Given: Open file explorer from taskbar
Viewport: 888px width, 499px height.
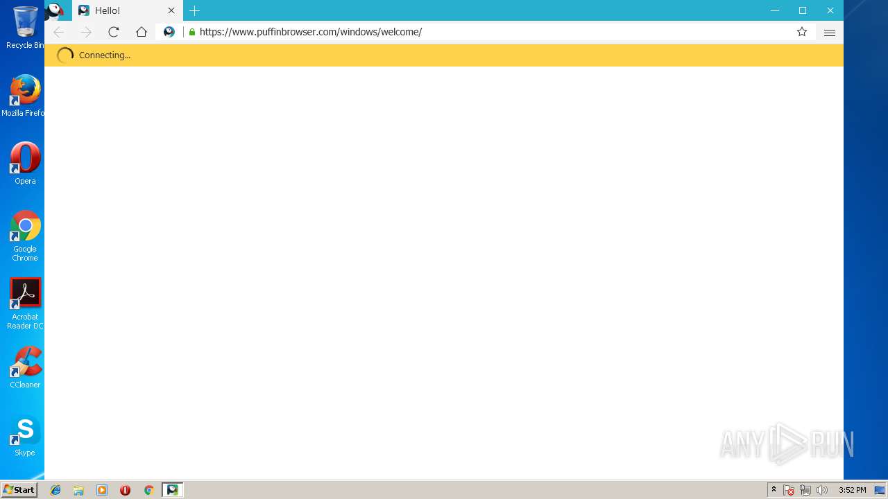Looking at the screenshot, I should [x=78, y=490].
